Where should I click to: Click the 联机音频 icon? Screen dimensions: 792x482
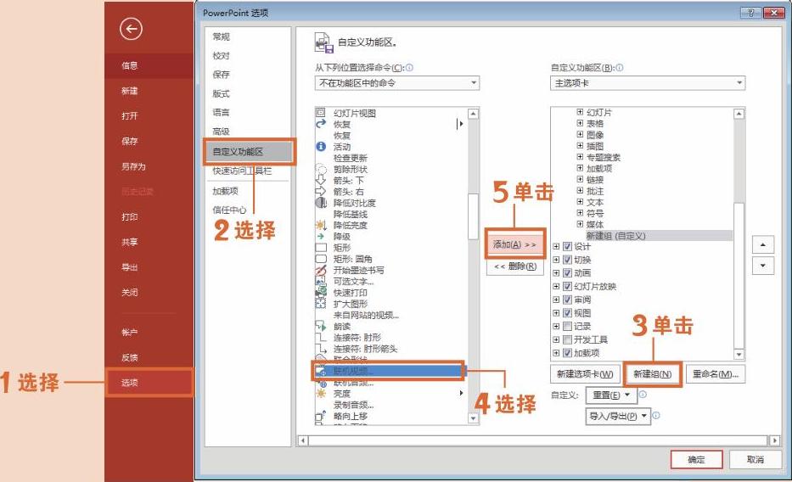[321, 383]
